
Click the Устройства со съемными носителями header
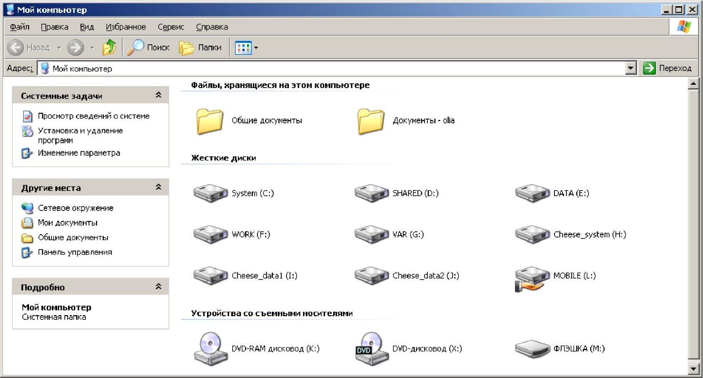point(272,313)
